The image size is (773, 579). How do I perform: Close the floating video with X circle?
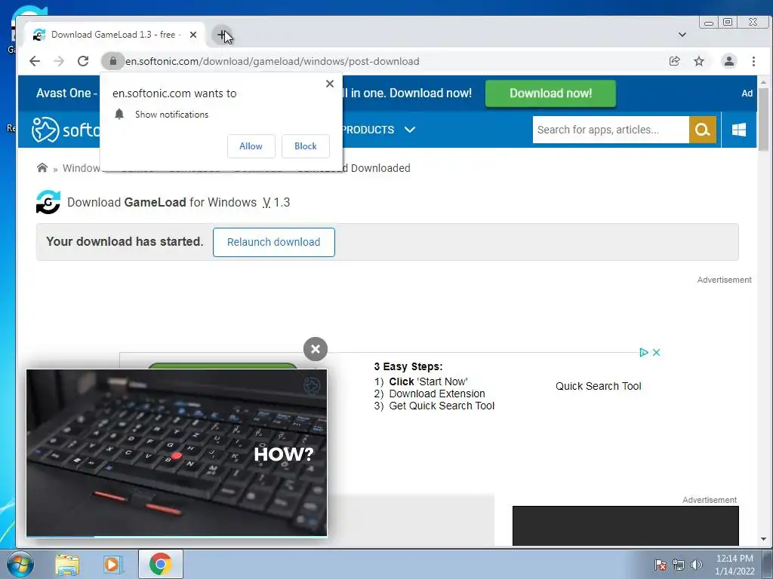316,349
